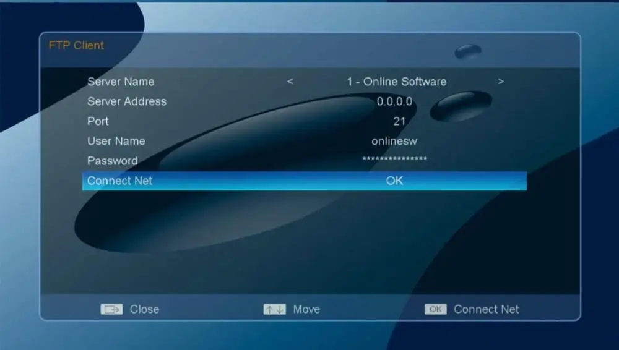This screenshot has height=350, width=619.
Task: Click the up/down arrows Move icon
Action: [x=275, y=309]
